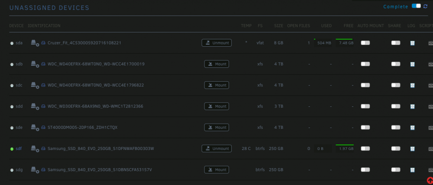The image size is (433, 185).
Task: Click the SIZE column header
Action: (x=278, y=26)
